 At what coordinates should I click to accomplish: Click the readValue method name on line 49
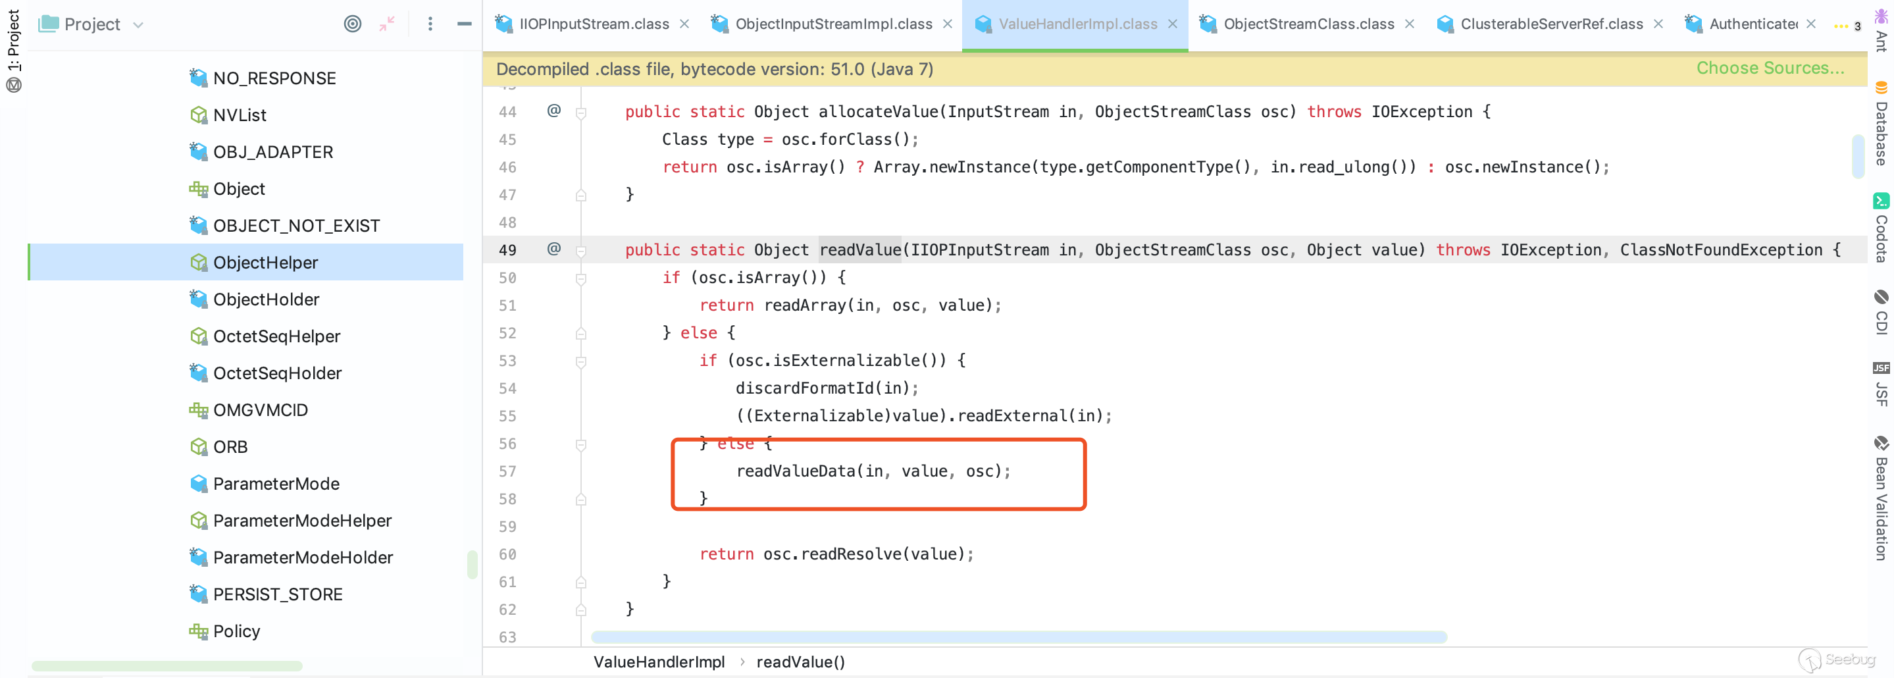tap(859, 250)
